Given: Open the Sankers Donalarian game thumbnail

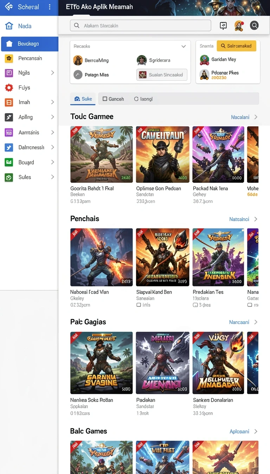Looking at the screenshot, I should 218,363.
